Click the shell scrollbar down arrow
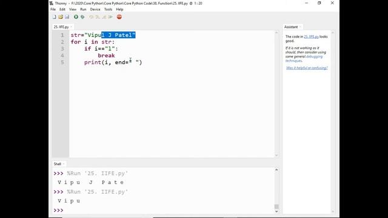Screen dimensions: 388x218 click(276, 211)
